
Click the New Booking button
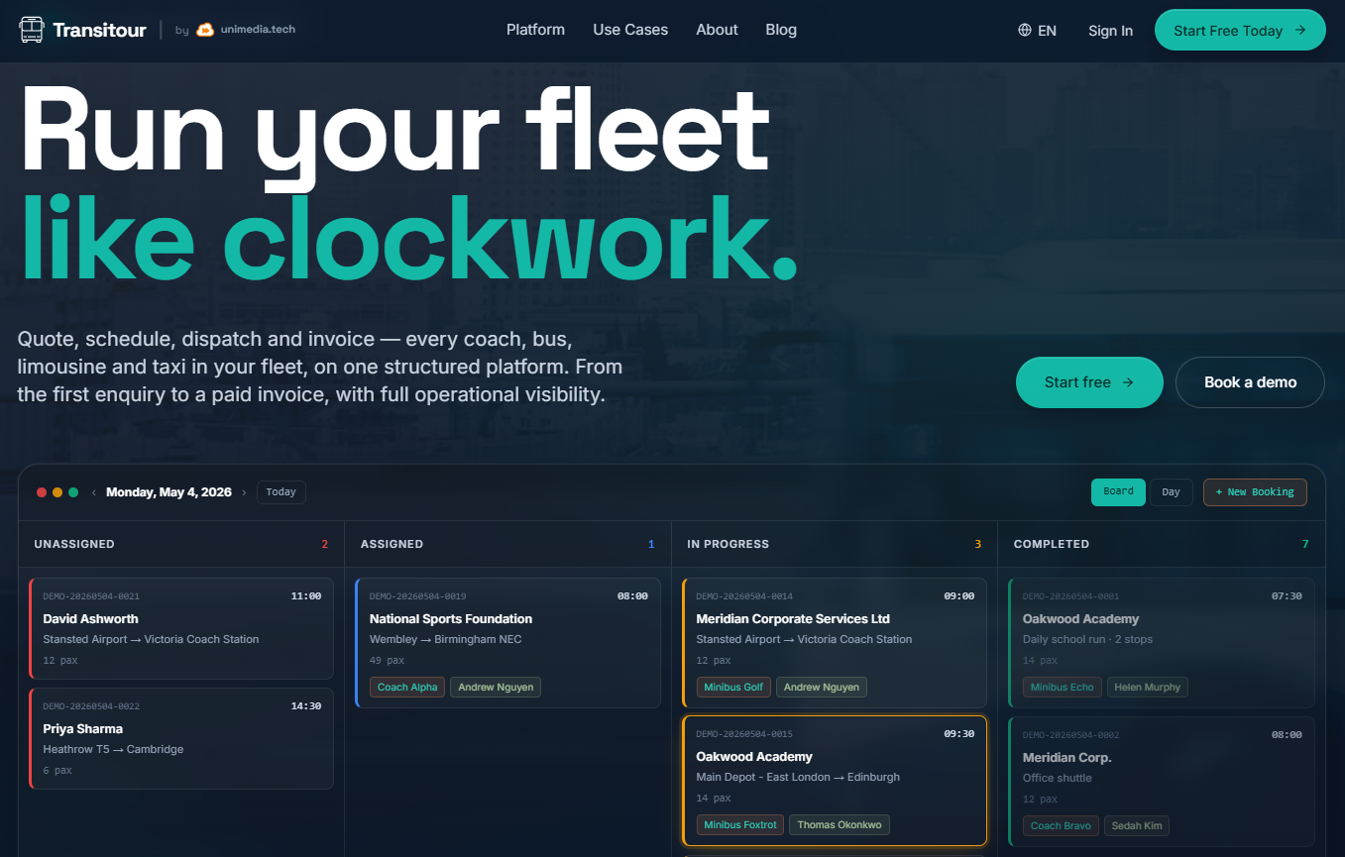pyautogui.click(x=1255, y=492)
